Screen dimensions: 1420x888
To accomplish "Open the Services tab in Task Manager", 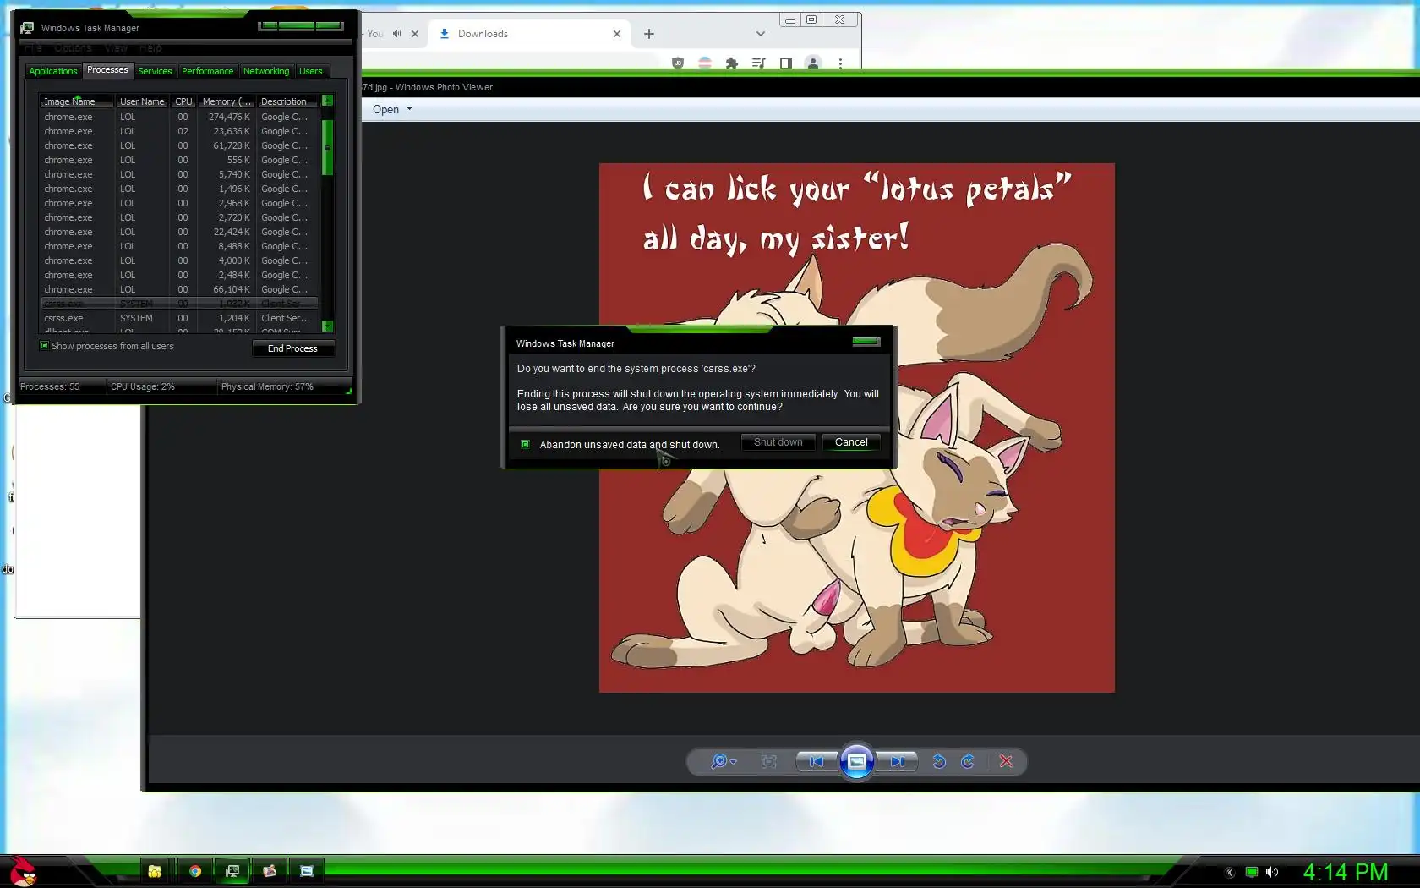I will (155, 71).
